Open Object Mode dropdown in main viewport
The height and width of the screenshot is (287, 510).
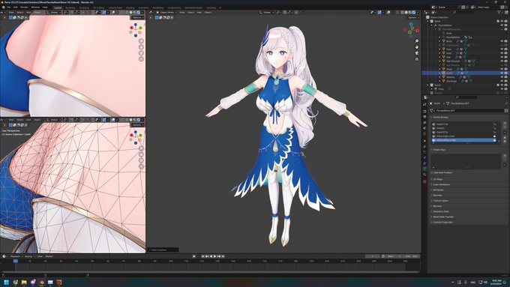point(166,12)
